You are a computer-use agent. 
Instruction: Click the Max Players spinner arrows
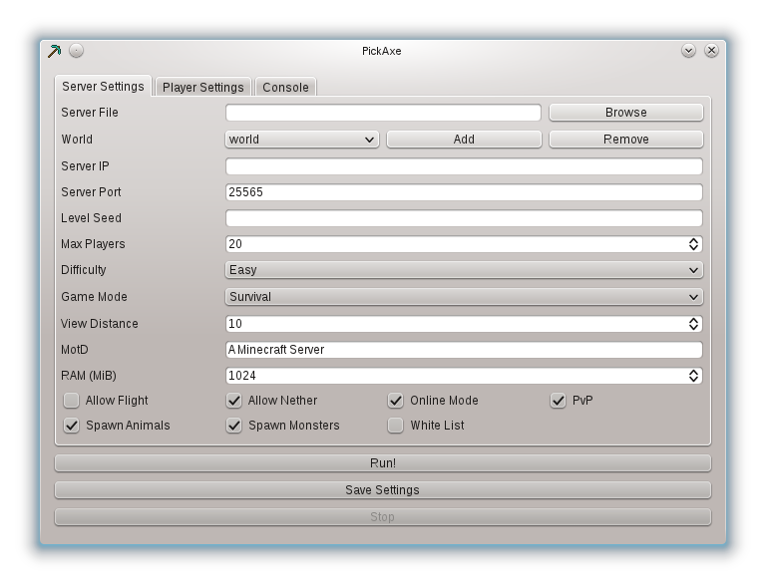click(694, 244)
